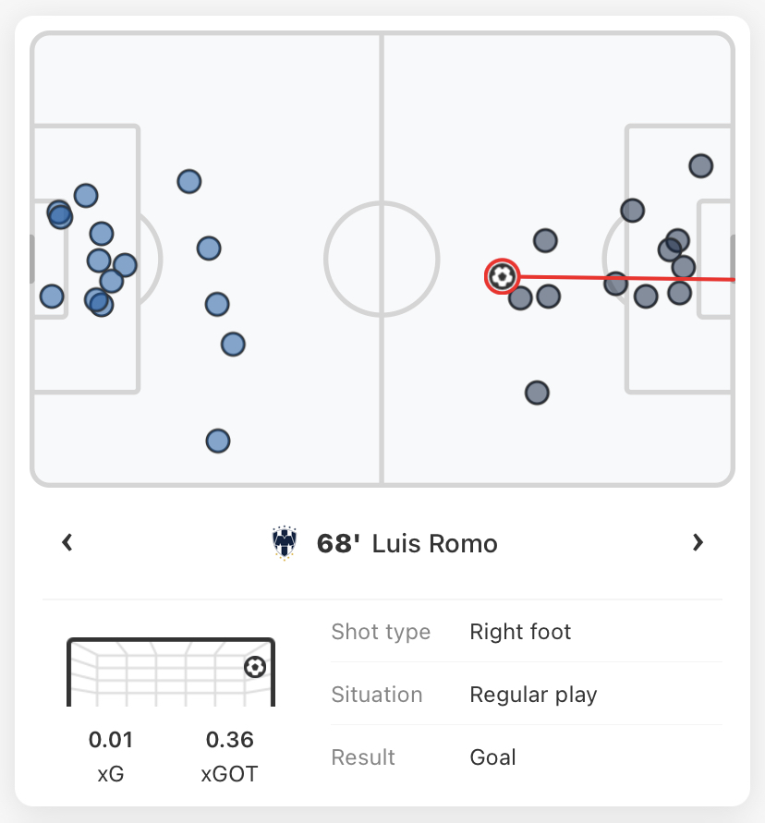Click the goal net diagram
The height and width of the screenshot is (823, 765).
click(x=171, y=672)
